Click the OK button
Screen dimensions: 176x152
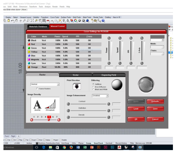tap(136, 119)
